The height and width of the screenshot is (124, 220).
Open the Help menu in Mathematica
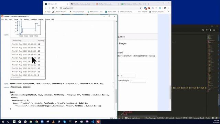pyautogui.click(x=53, y=19)
